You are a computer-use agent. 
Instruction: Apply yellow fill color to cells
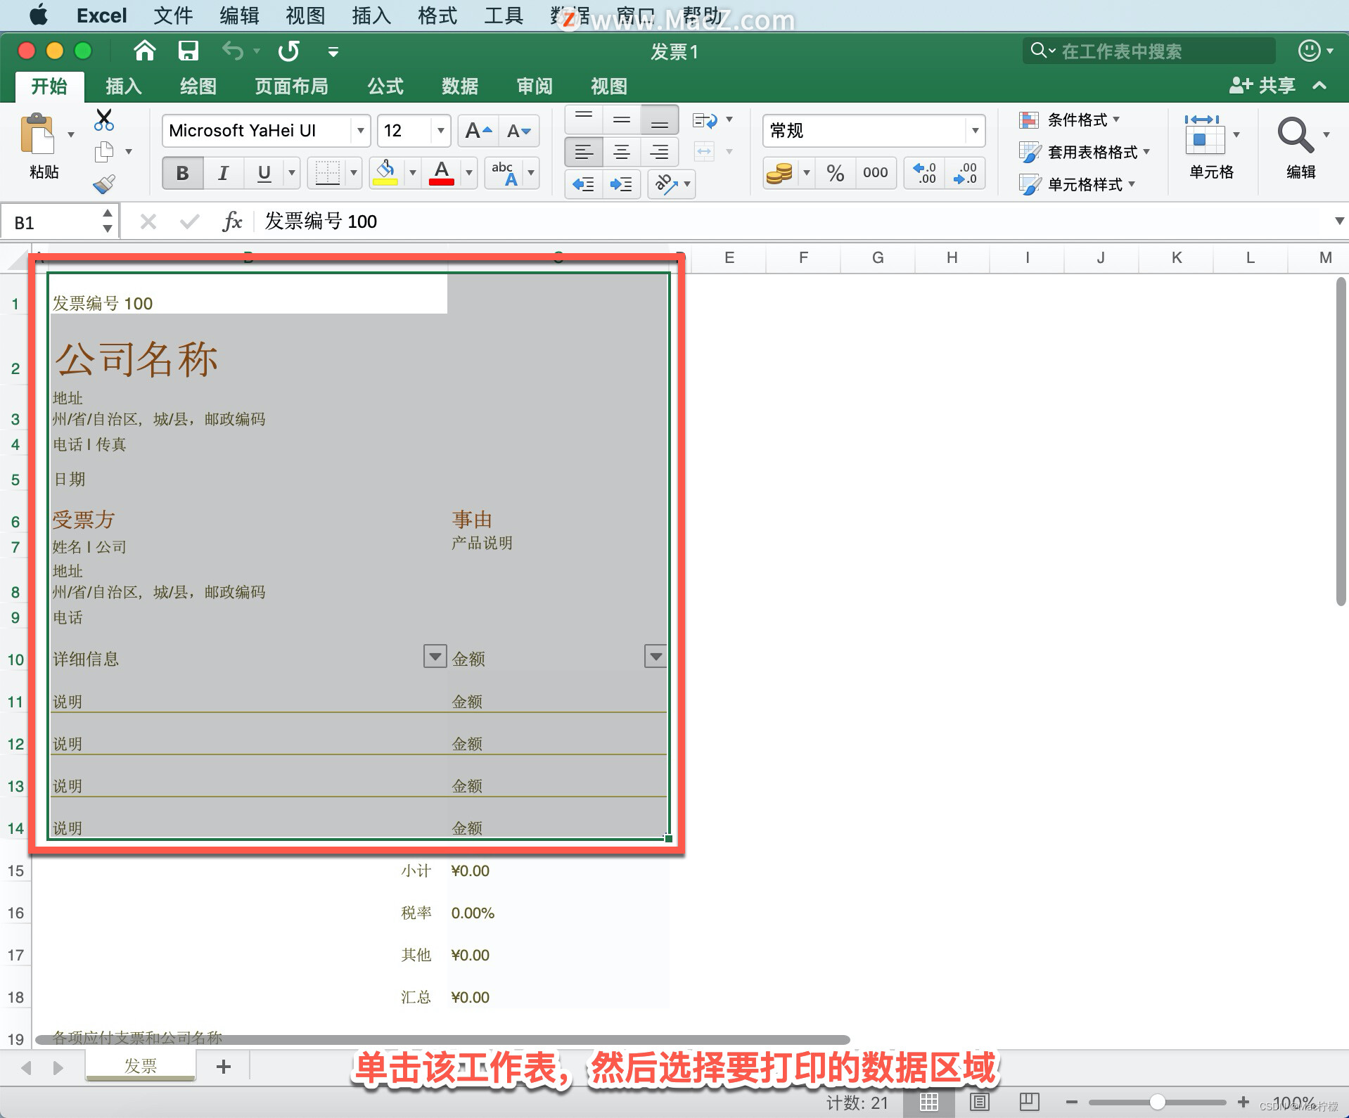click(x=385, y=173)
